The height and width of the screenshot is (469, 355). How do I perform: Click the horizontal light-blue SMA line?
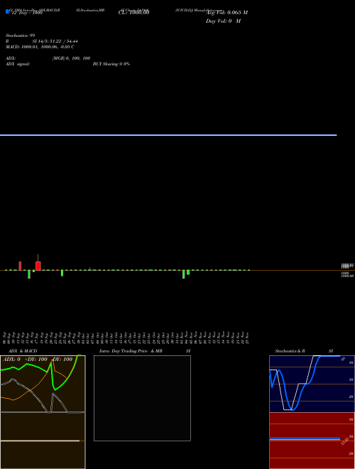[168, 135]
